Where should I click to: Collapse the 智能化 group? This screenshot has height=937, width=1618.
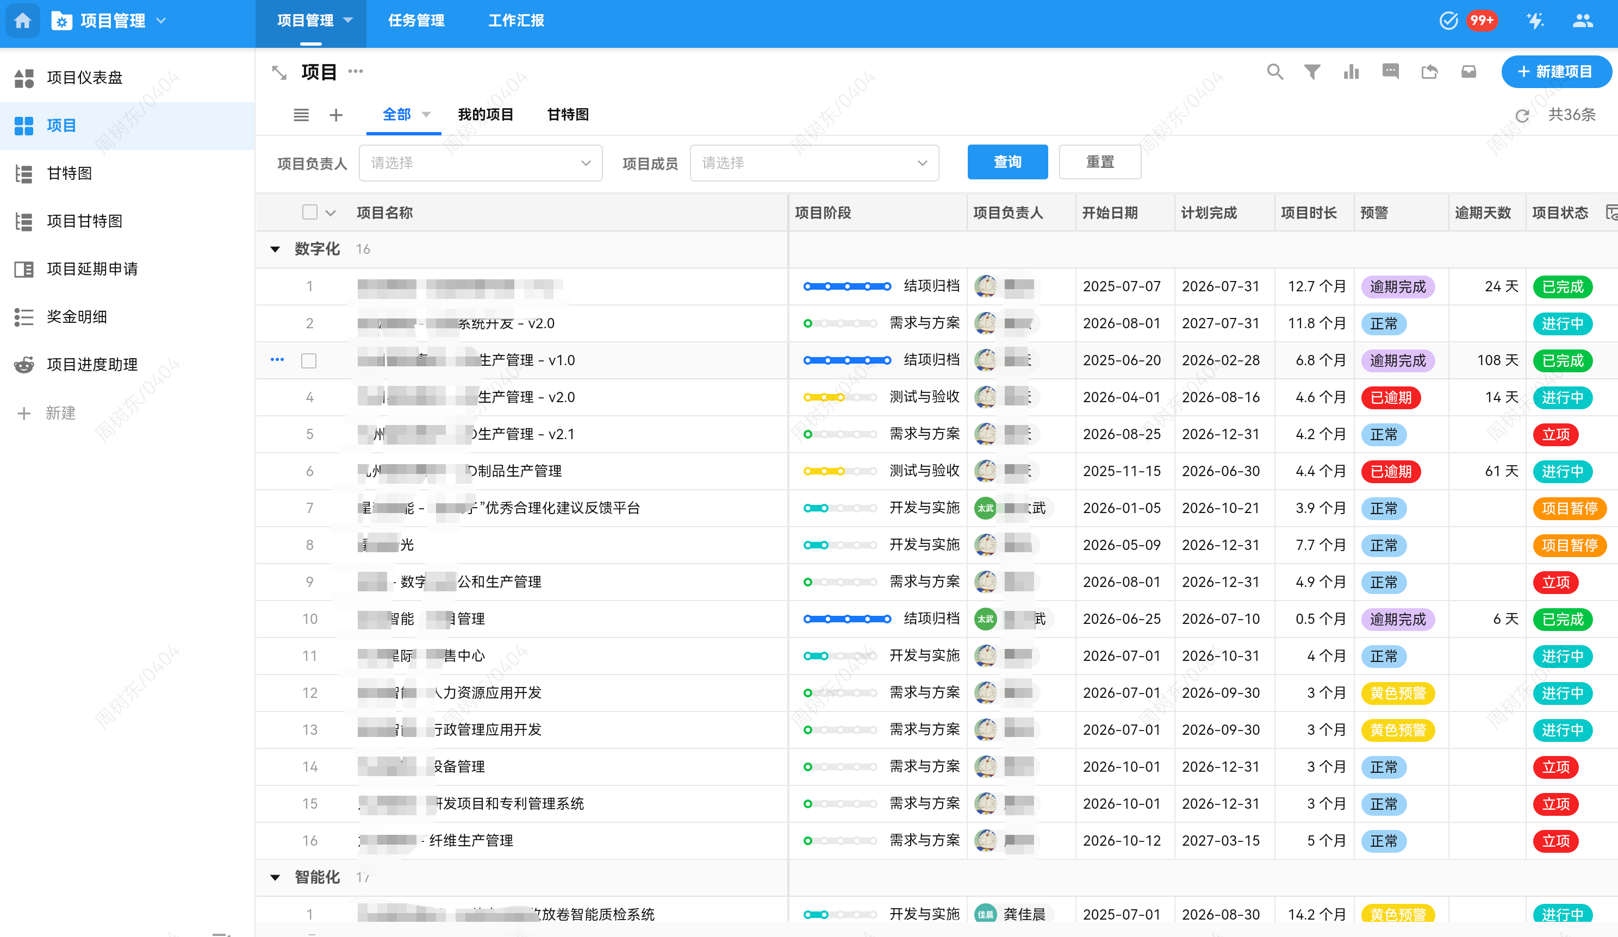[276, 877]
